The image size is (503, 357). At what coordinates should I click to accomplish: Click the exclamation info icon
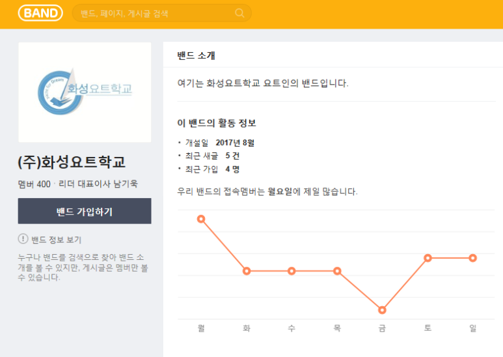coord(23,239)
